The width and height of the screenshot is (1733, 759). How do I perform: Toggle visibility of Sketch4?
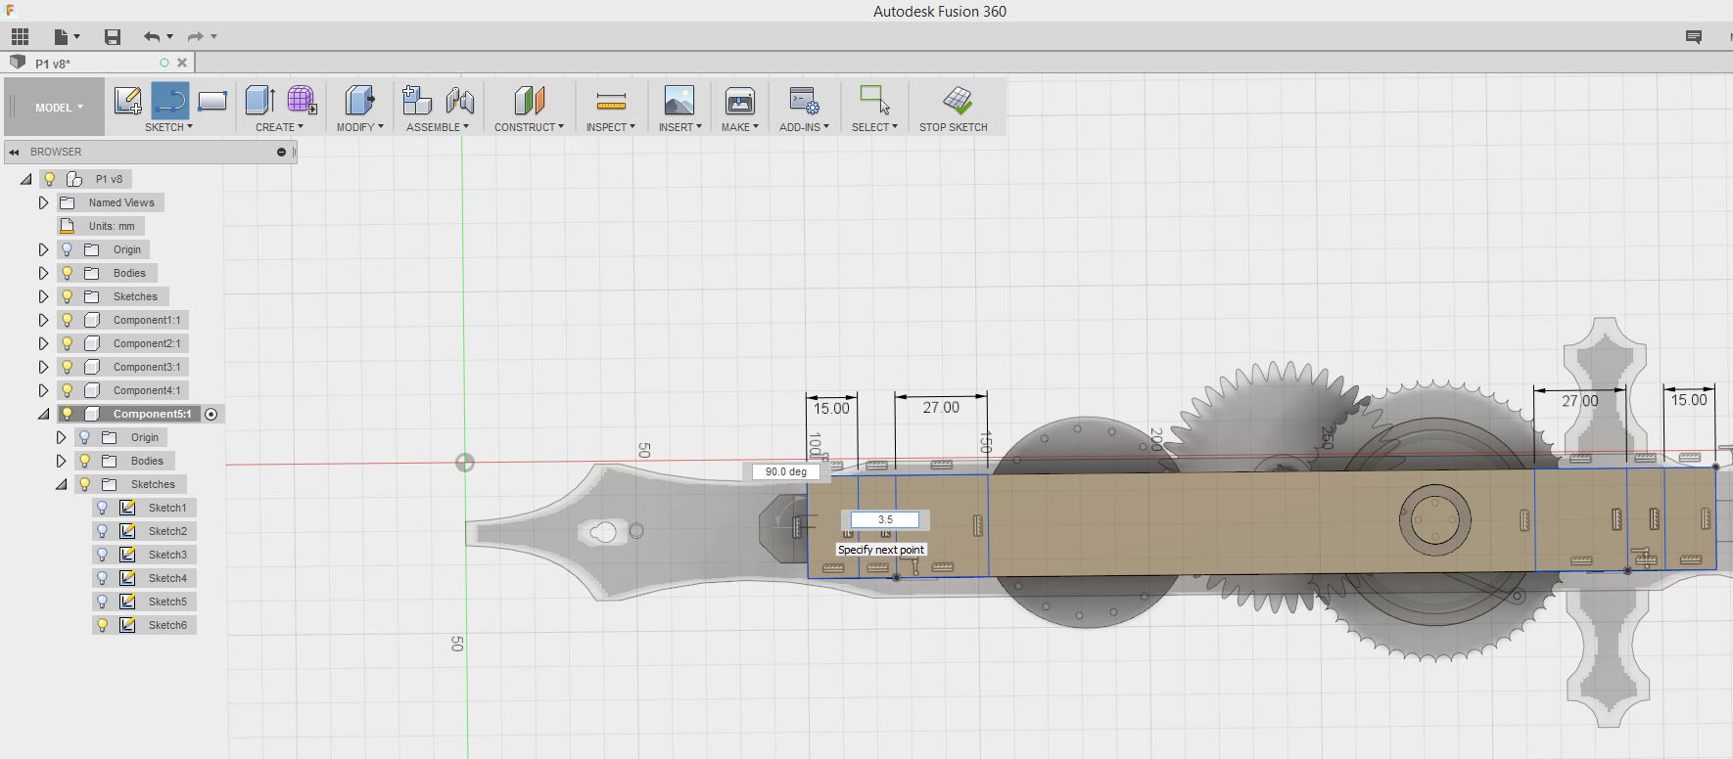[x=103, y=578]
